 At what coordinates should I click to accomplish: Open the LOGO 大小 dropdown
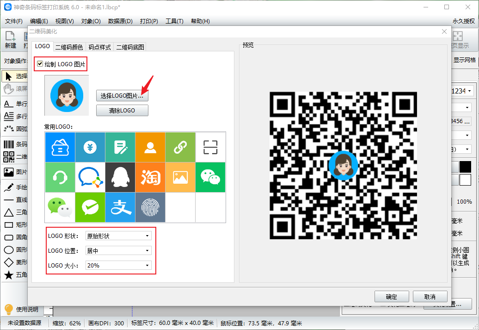point(118,265)
